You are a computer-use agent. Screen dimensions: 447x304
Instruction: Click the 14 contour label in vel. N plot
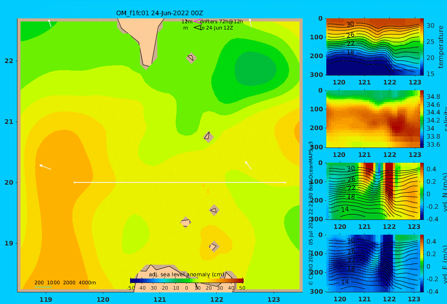point(345,209)
